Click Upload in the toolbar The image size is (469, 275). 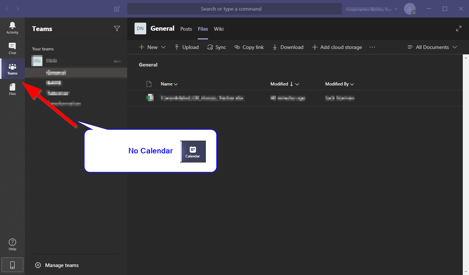(186, 47)
